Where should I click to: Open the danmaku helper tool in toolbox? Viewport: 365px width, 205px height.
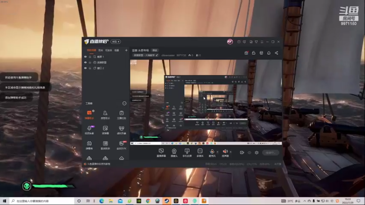click(89, 115)
